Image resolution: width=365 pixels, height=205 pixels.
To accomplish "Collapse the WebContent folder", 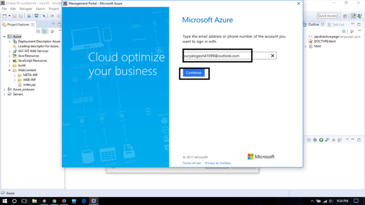I will pos(10,70).
